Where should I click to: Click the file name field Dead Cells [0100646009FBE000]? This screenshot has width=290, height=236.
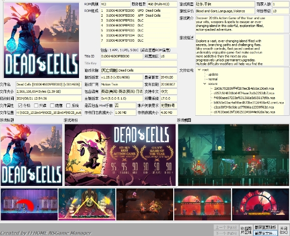pos(49,84)
